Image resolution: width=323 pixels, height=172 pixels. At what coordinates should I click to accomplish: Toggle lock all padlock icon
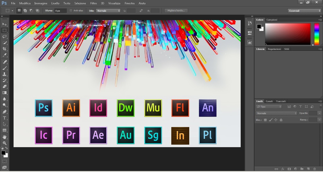(x=281, y=120)
